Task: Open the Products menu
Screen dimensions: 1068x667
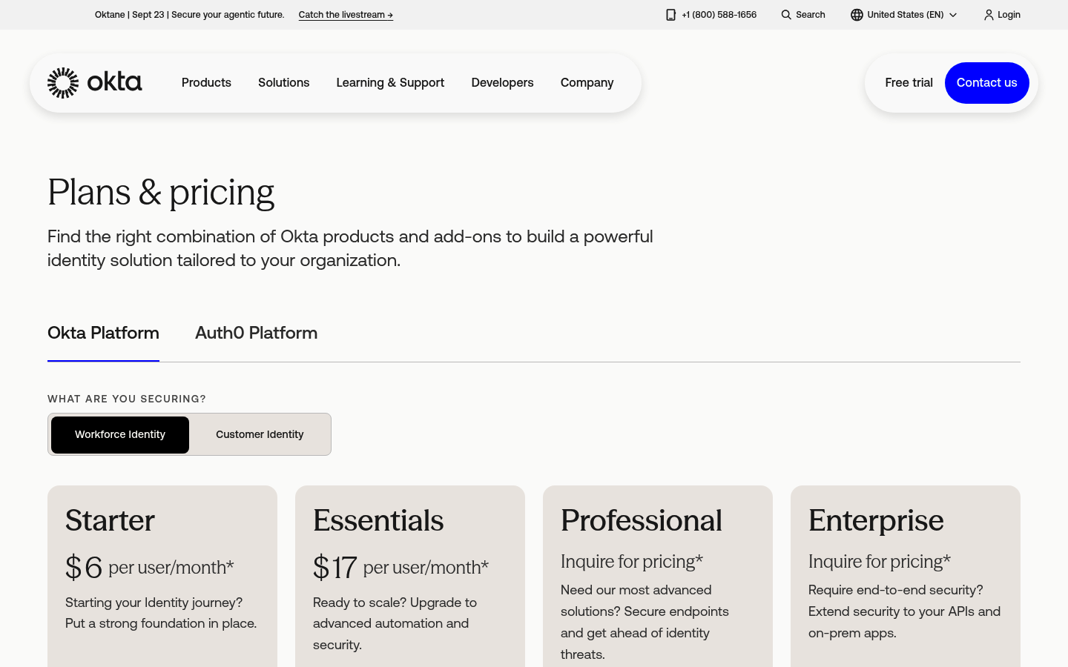Action: click(206, 83)
